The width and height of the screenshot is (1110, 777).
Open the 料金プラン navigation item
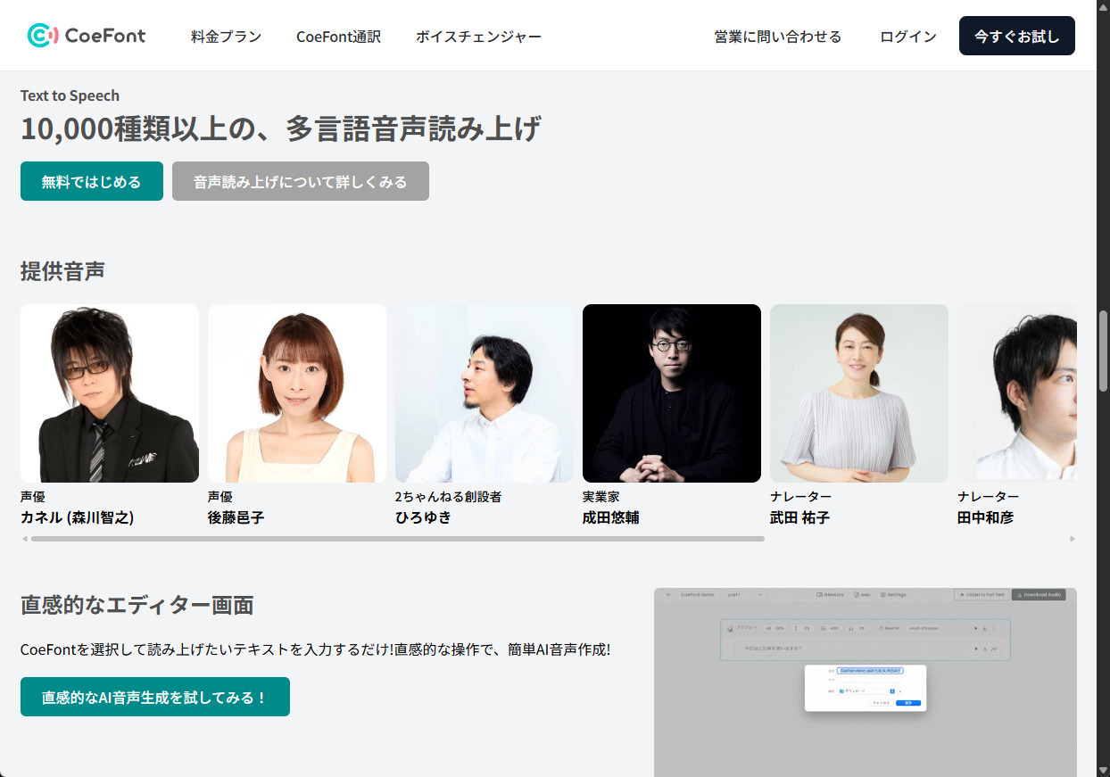(x=226, y=37)
